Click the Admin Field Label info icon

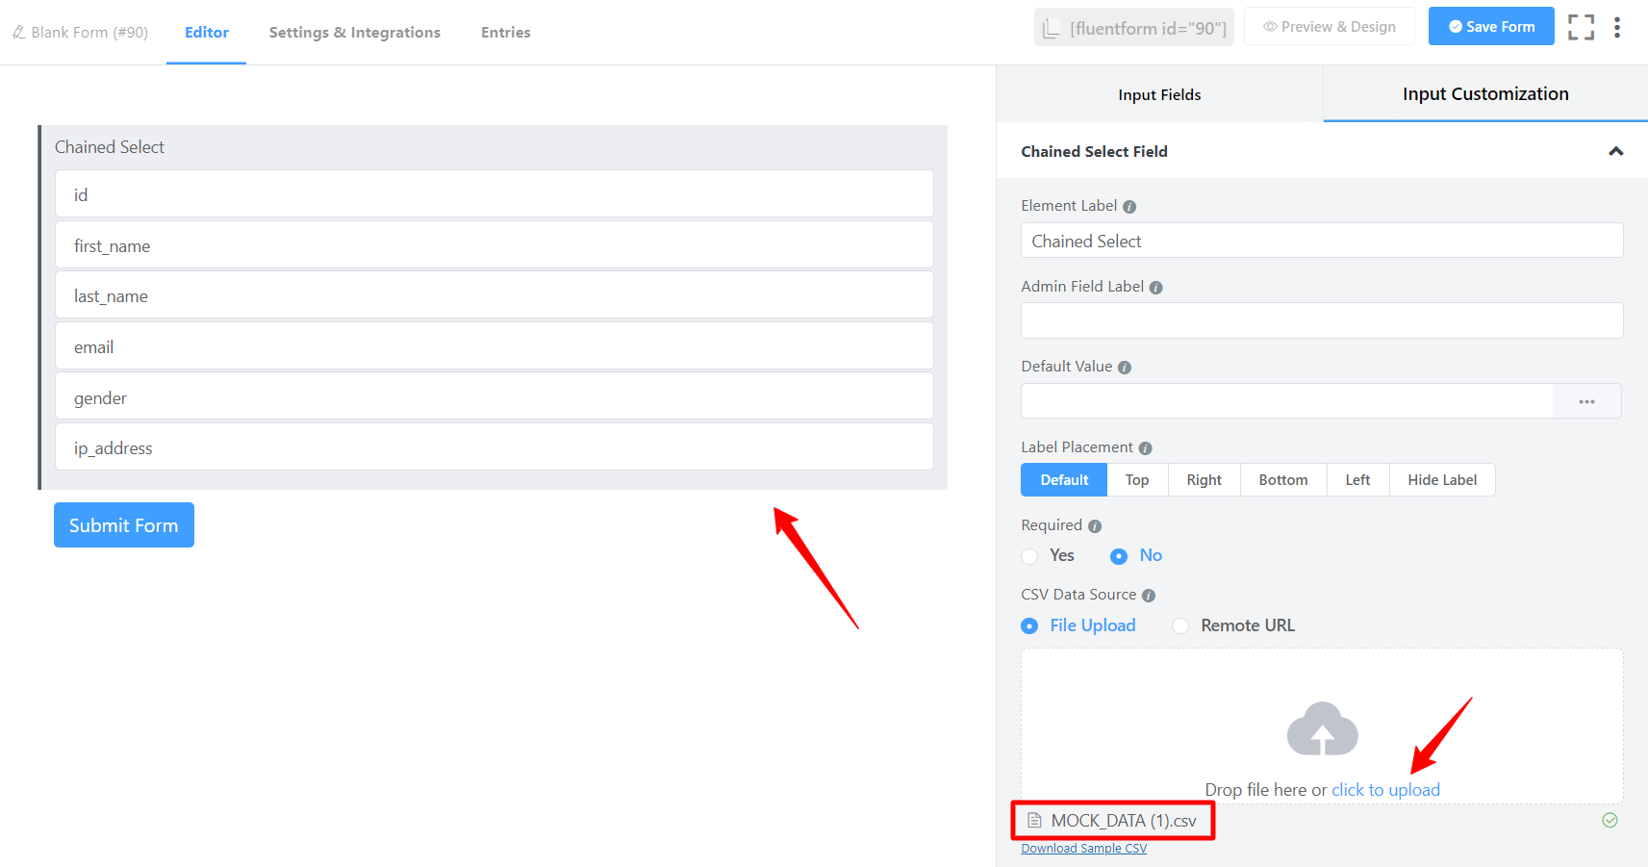(x=1155, y=288)
